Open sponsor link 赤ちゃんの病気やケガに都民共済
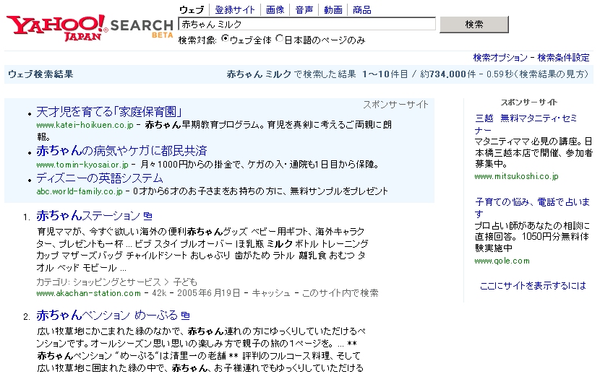This screenshot has height=374, width=600. pyautogui.click(x=121, y=151)
